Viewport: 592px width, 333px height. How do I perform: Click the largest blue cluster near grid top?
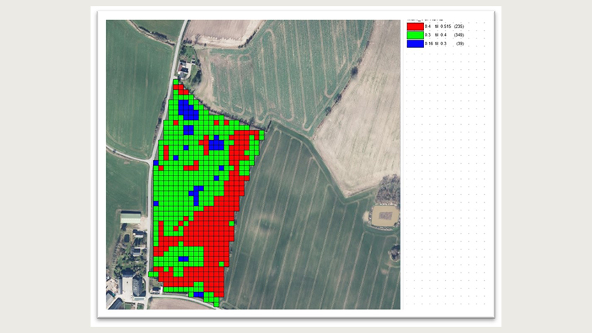click(187, 109)
